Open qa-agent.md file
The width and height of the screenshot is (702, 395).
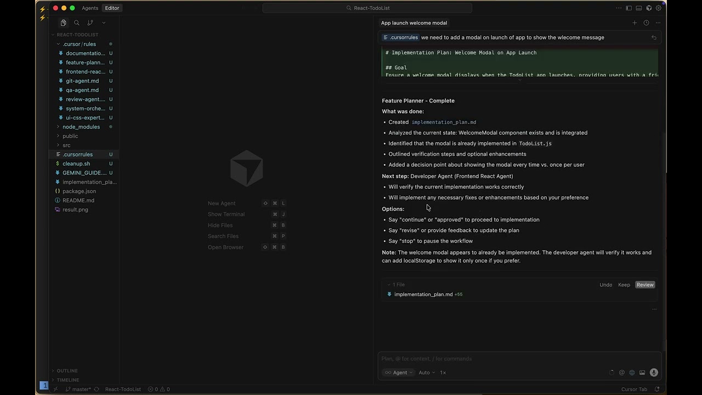[82, 90]
